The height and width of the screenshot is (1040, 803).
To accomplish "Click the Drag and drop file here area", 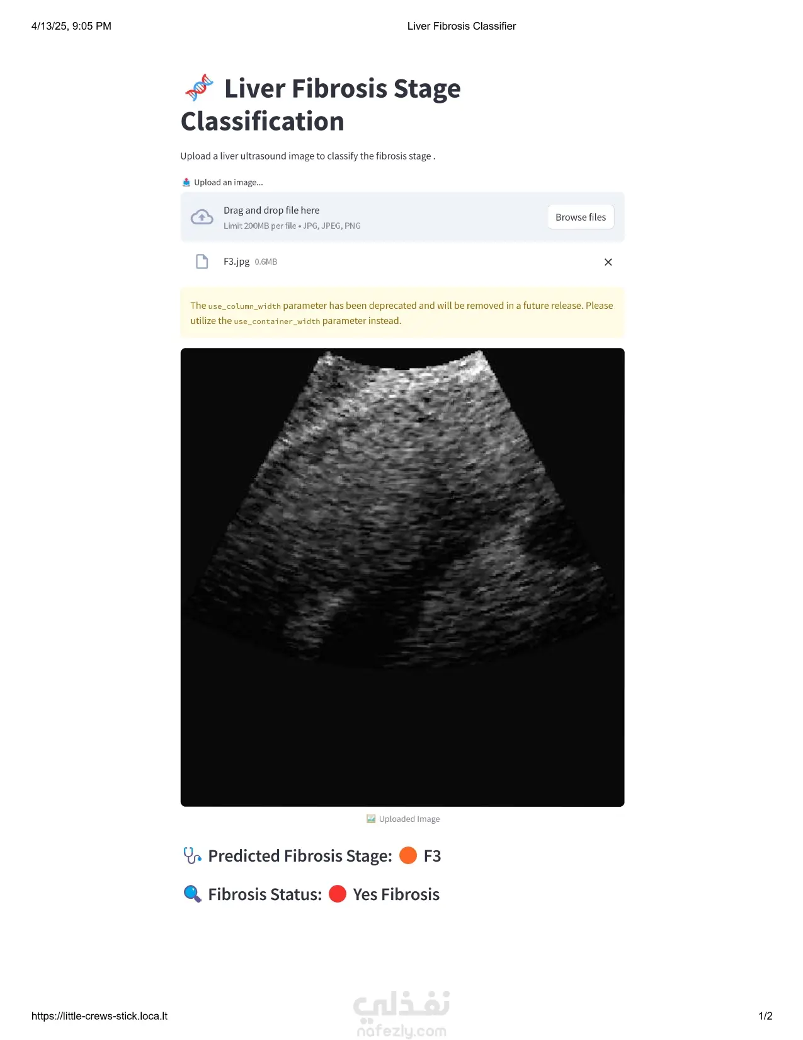I will click(402, 217).
